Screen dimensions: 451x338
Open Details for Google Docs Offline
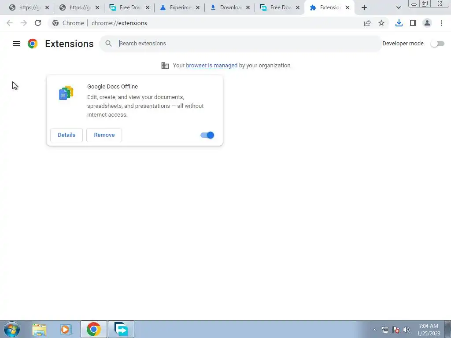click(x=67, y=135)
